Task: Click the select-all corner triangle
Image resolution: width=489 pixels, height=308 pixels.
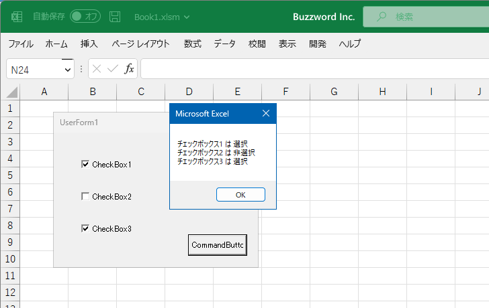Action: pyautogui.click(x=12, y=92)
